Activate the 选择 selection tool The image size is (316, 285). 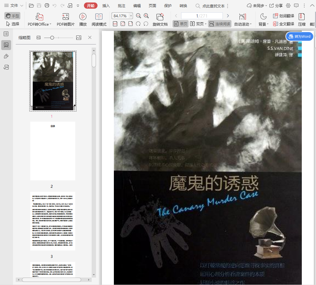[x=12, y=24]
